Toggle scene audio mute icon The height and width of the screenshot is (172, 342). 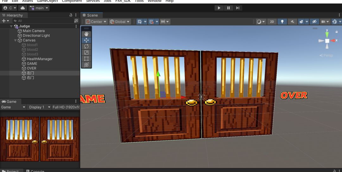pyautogui.click(x=293, y=21)
